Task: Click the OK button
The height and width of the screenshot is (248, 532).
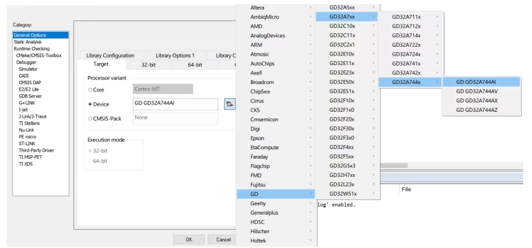Action: click(x=189, y=240)
